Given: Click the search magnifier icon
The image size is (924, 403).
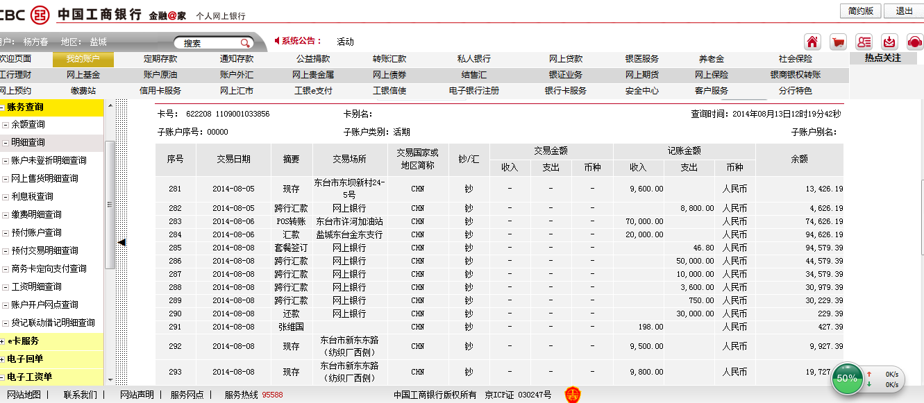Looking at the screenshot, I should point(245,43).
